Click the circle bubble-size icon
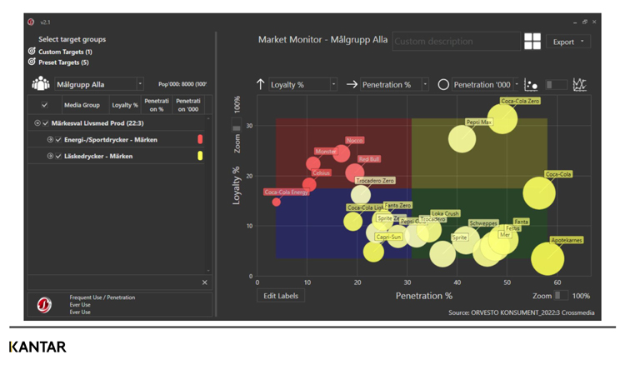This screenshot has width=625, height=365. pyautogui.click(x=443, y=84)
